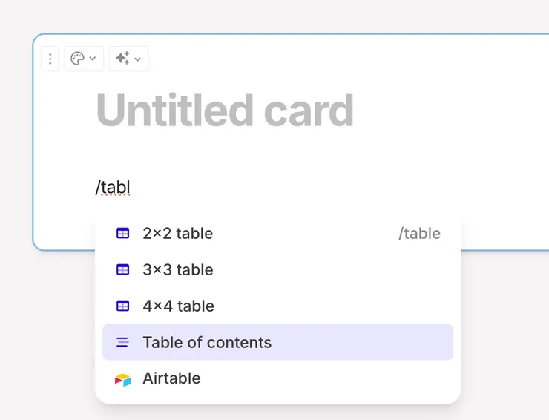Choose the 3×3 table option
Viewport: 549px width, 420px height.
pyautogui.click(x=178, y=270)
